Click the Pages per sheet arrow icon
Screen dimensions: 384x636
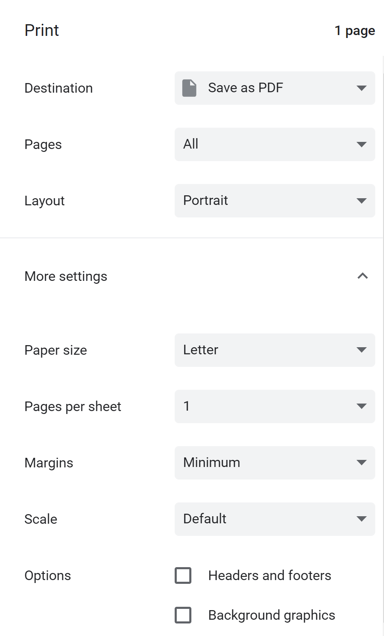click(x=361, y=406)
